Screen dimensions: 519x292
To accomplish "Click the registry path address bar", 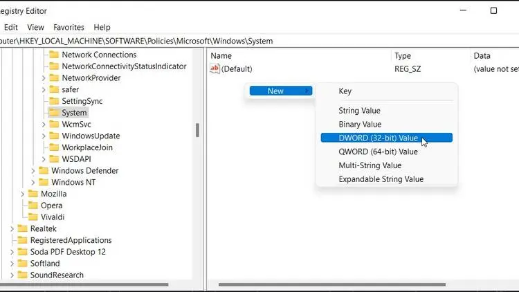I will (208, 41).
